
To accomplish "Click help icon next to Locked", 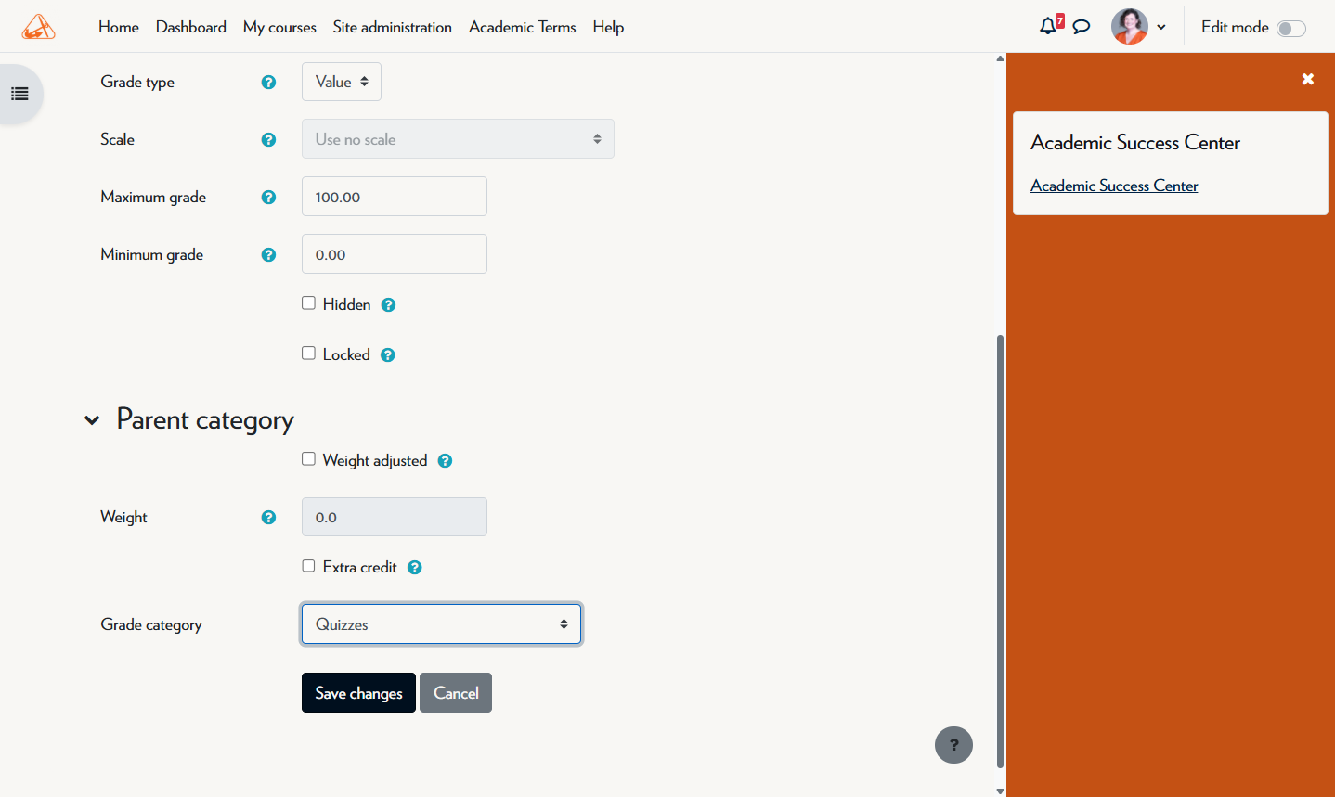I will [388, 354].
